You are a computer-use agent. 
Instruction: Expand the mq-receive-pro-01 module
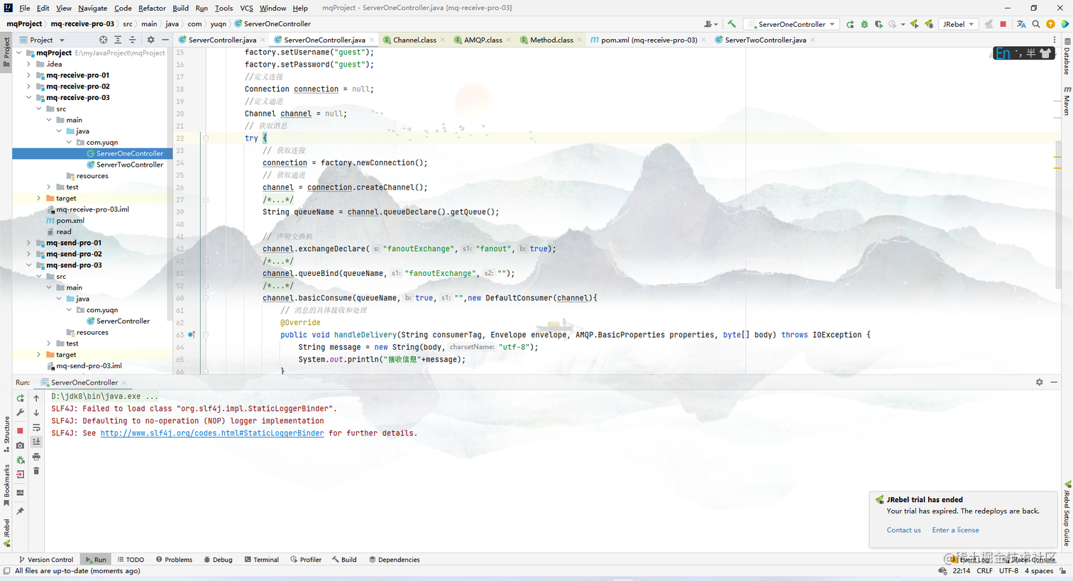pyautogui.click(x=28, y=75)
